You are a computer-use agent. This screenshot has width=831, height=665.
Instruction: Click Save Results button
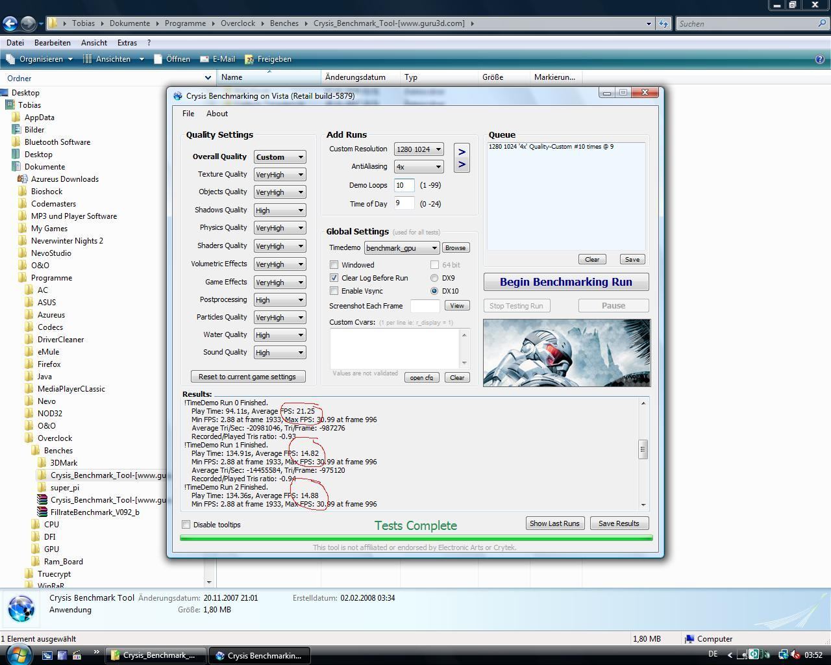(x=619, y=523)
